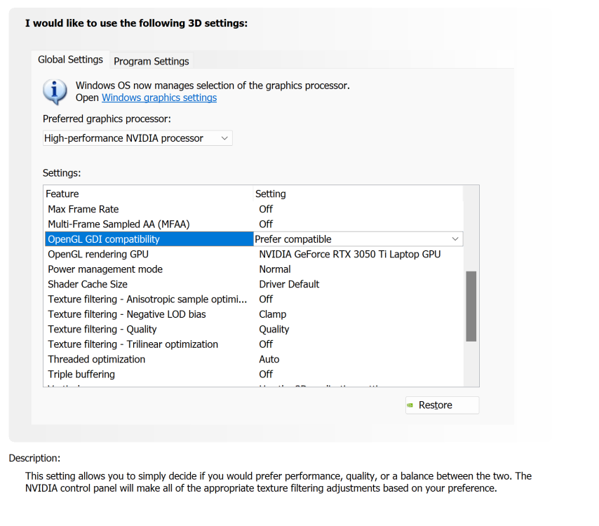Select the Trilinear optimization row

pyautogui.click(x=133, y=344)
